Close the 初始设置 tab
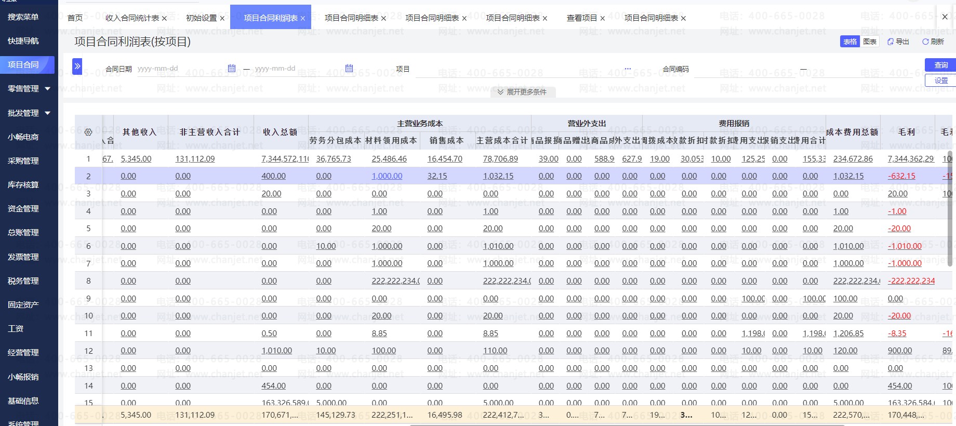The height and width of the screenshot is (426, 956). (x=222, y=18)
